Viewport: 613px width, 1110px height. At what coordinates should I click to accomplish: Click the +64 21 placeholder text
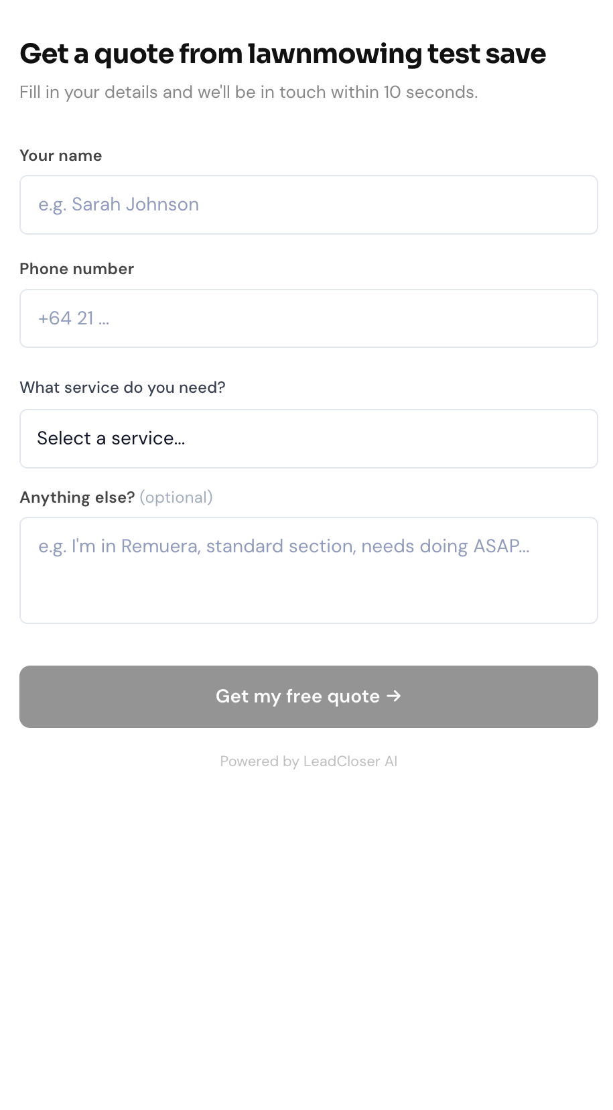pyautogui.click(x=74, y=318)
